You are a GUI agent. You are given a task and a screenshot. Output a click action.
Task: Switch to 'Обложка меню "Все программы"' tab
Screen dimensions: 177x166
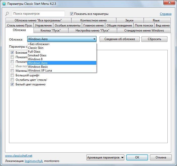[38, 20]
